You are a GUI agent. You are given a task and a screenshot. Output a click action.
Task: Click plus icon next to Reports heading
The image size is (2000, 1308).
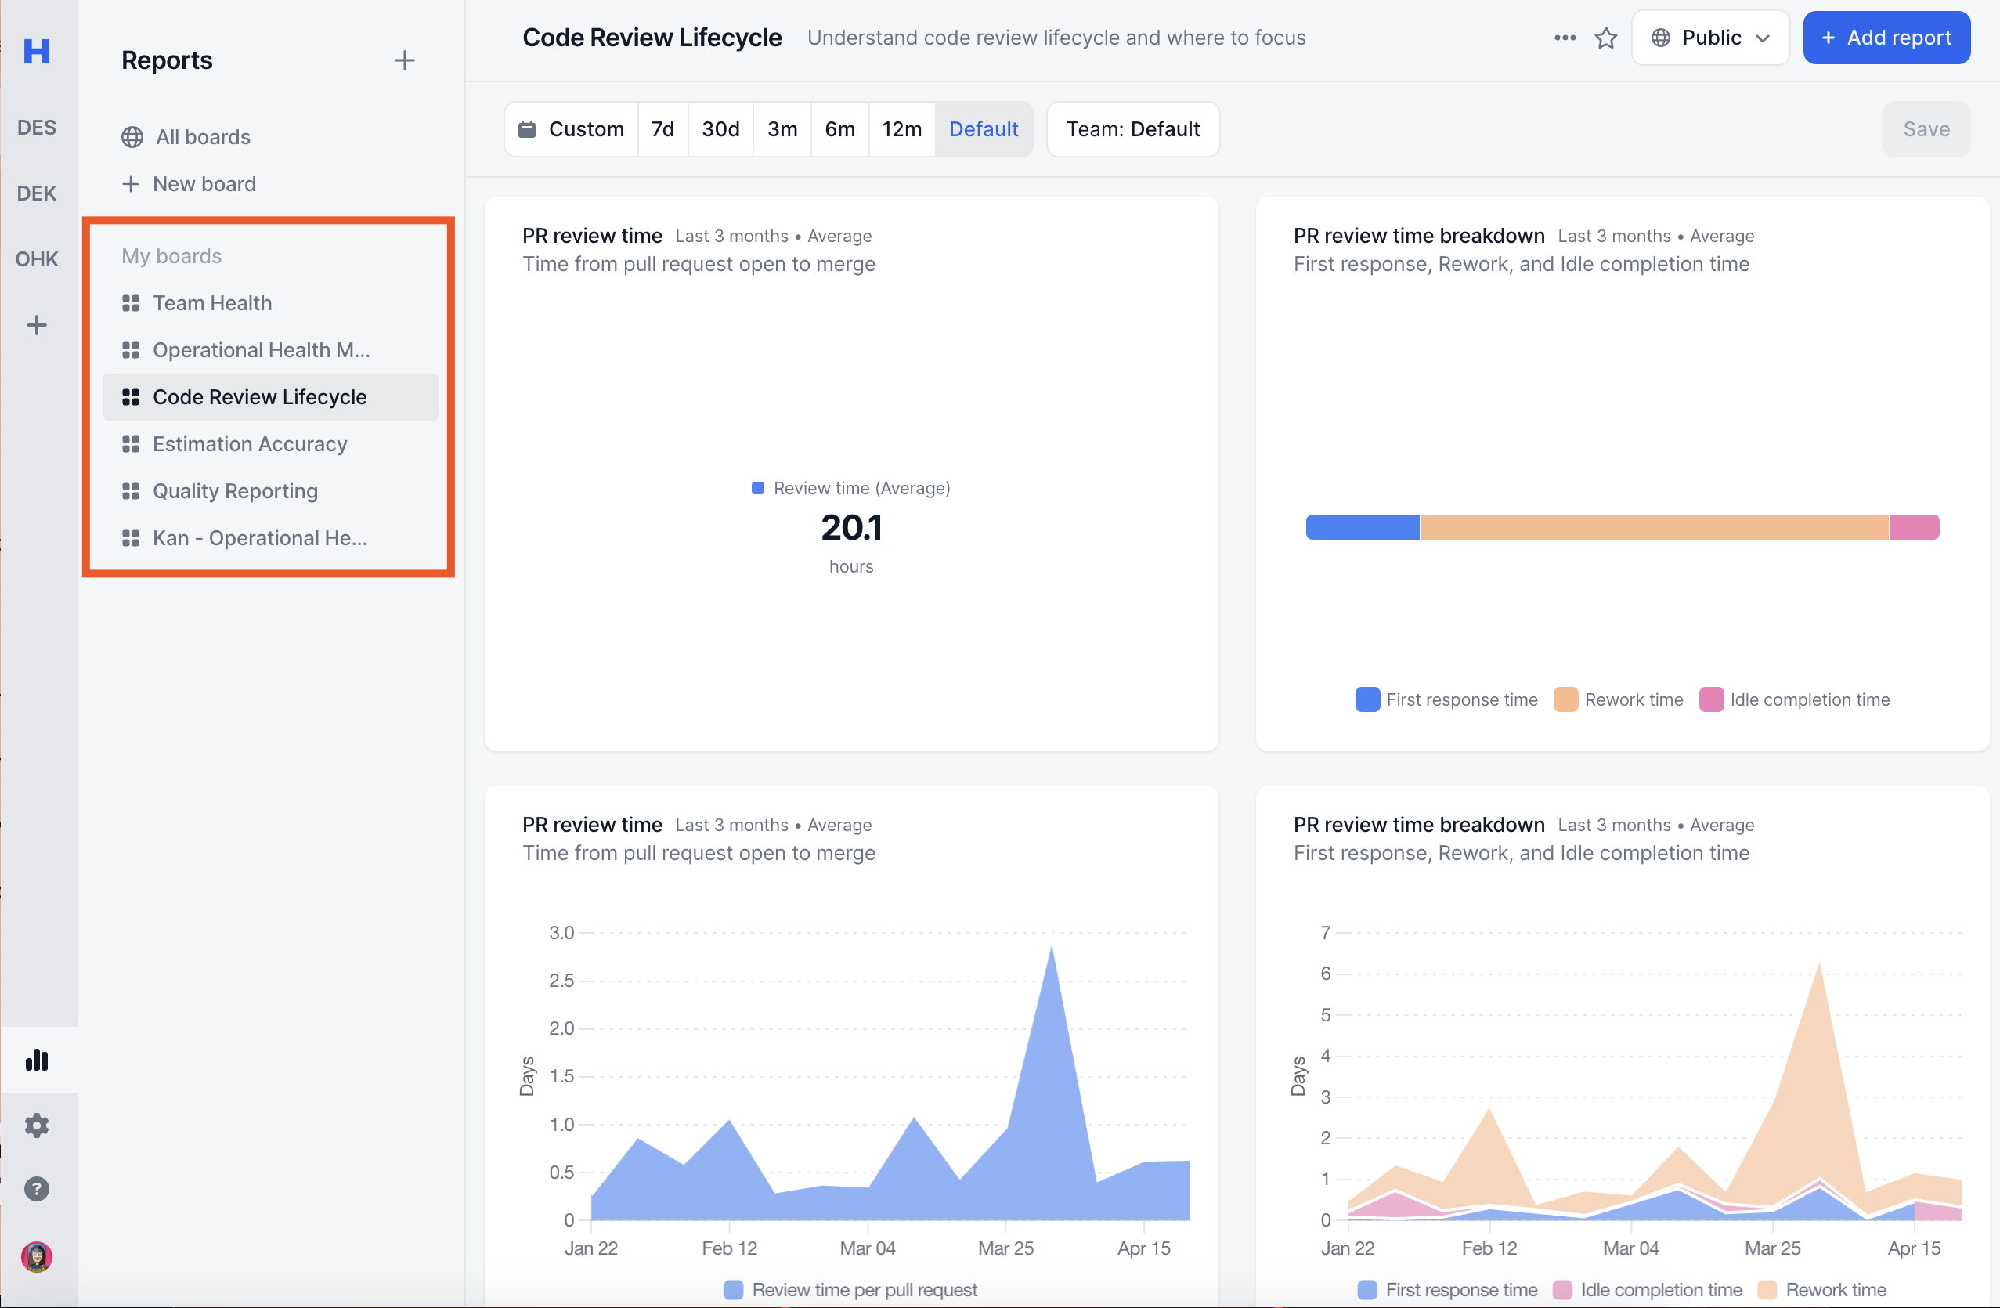(x=404, y=60)
